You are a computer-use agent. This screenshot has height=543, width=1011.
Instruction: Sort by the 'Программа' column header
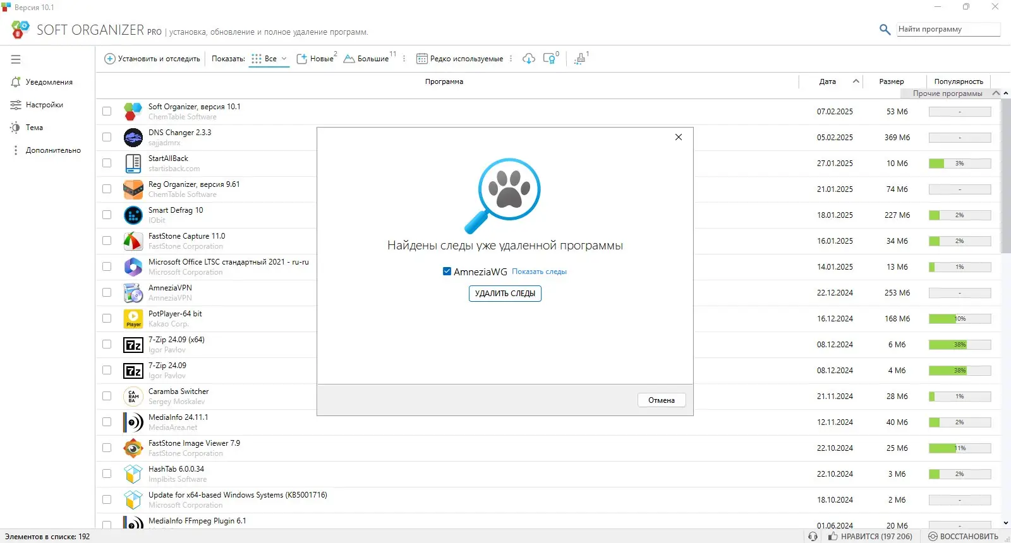pyautogui.click(x=444, y=81)
